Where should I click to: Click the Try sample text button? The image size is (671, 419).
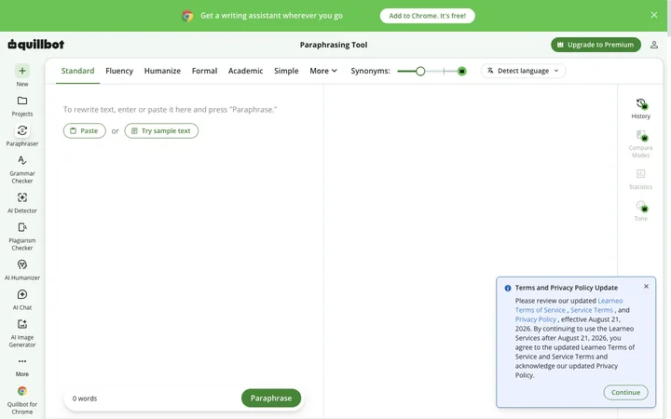tap(161, 131)
